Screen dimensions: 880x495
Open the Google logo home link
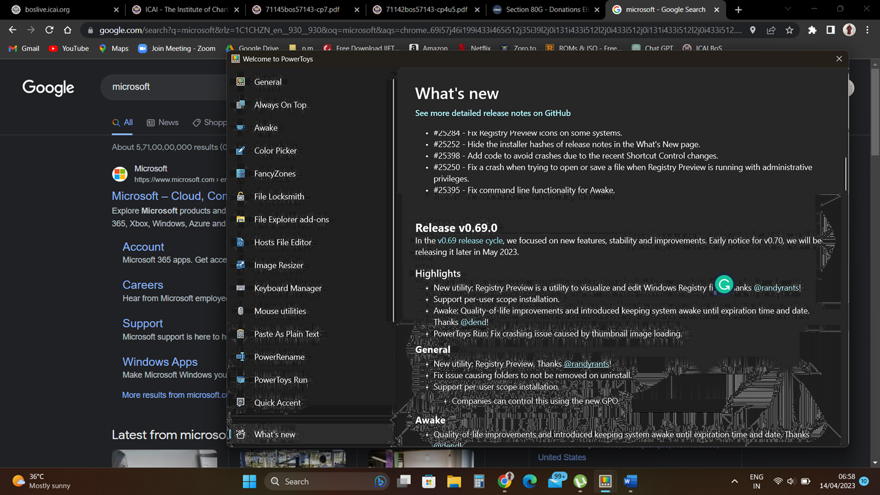48,88
